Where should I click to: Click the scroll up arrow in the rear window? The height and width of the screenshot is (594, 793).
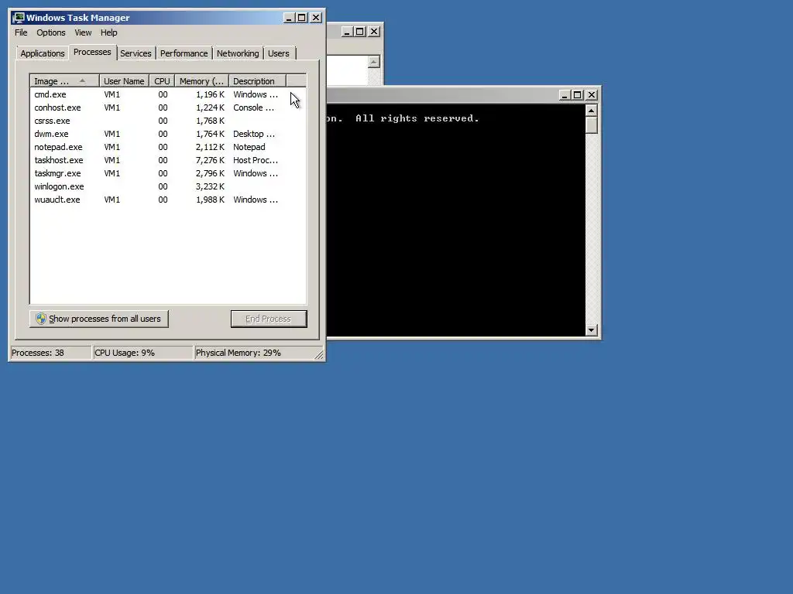tap(374, 62)
